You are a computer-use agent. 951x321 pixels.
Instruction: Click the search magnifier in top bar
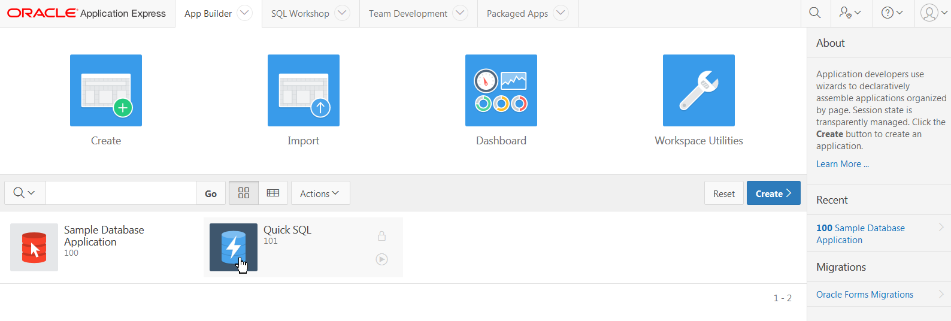tap(815, 13)
